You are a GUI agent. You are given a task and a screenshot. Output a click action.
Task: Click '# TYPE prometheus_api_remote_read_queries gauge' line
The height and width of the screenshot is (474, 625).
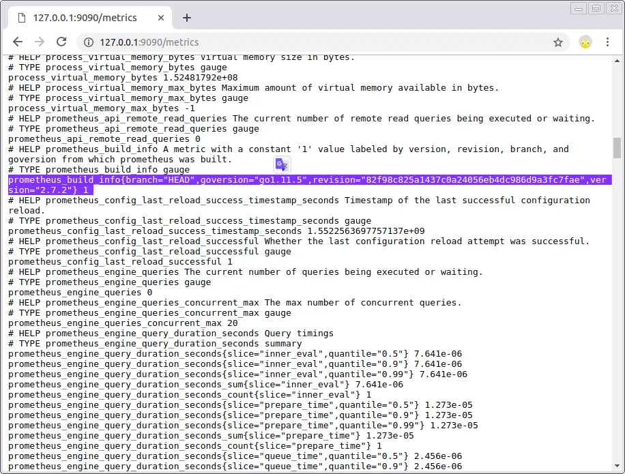[x=134, y=129]
